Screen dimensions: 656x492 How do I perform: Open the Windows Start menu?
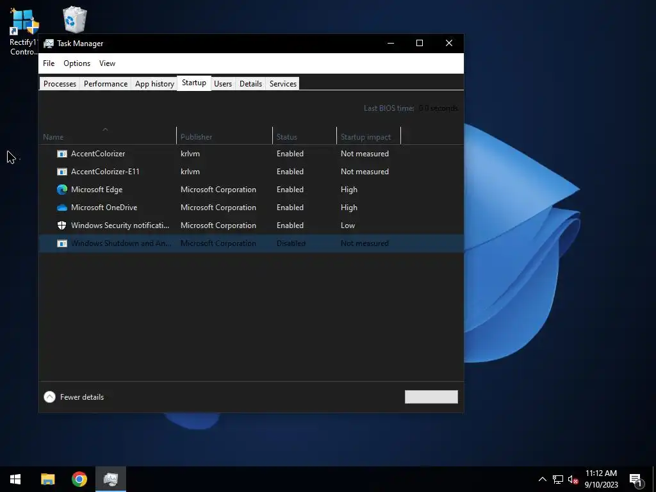[x=15, y=479]
